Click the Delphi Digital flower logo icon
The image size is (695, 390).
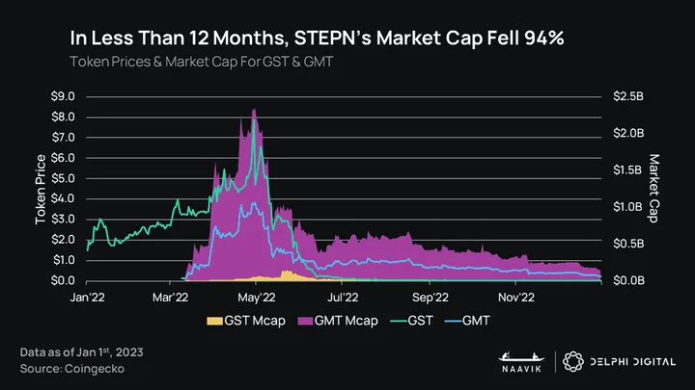[573, 362]
